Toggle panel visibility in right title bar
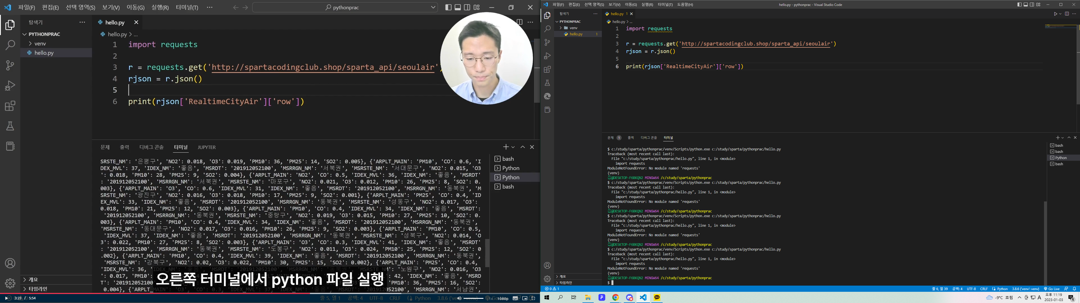This screenshot has width=1080, height=303. click(x=1025, y=4)
